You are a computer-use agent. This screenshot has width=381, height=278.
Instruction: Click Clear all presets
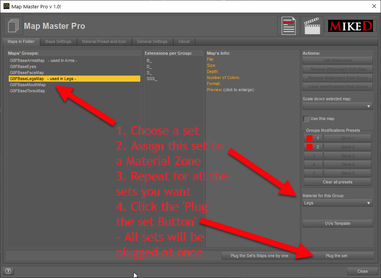point(338,182)
